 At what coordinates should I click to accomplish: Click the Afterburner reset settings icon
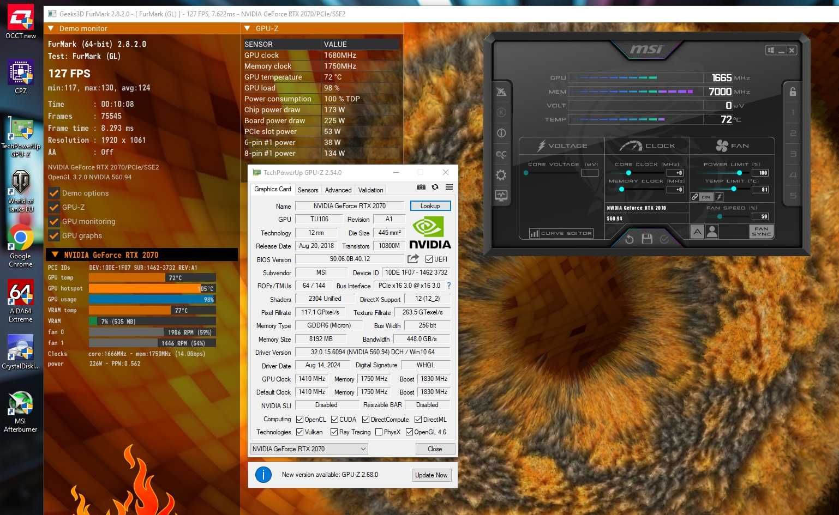630,239
